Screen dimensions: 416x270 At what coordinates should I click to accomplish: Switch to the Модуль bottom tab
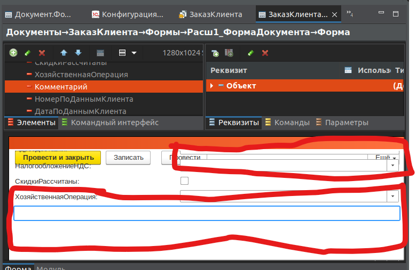51,267
